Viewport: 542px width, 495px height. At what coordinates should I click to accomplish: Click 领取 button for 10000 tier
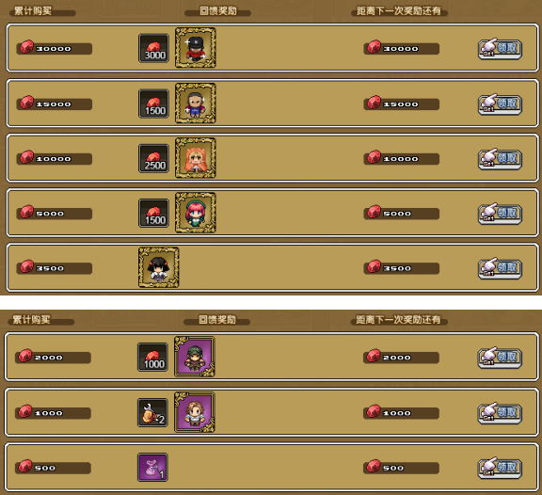[x=500, y=159]
